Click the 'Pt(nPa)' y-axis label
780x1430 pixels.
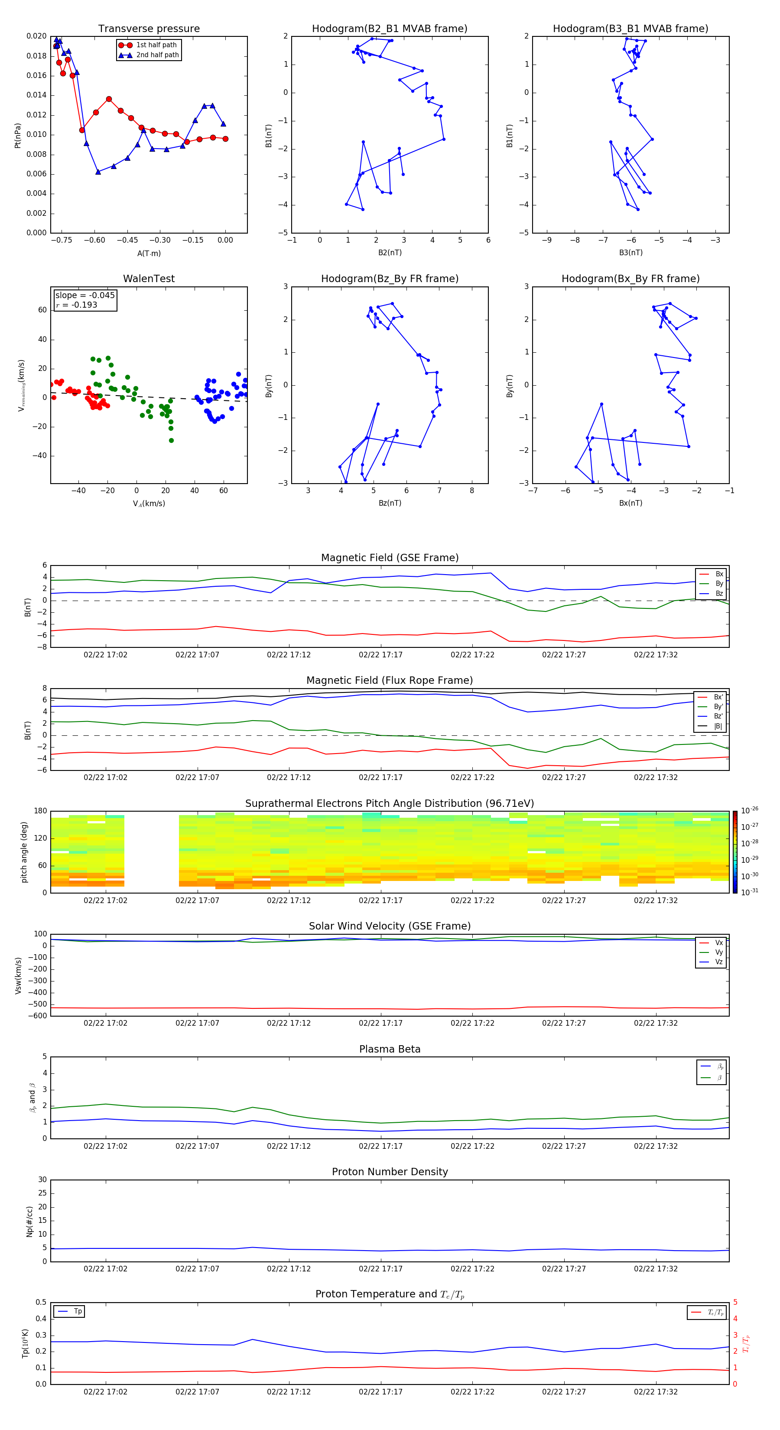[18, 135]
